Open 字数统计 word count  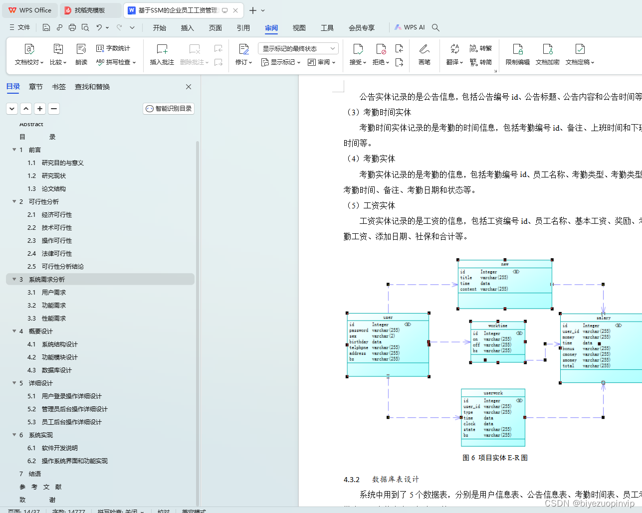click(113, 48)
